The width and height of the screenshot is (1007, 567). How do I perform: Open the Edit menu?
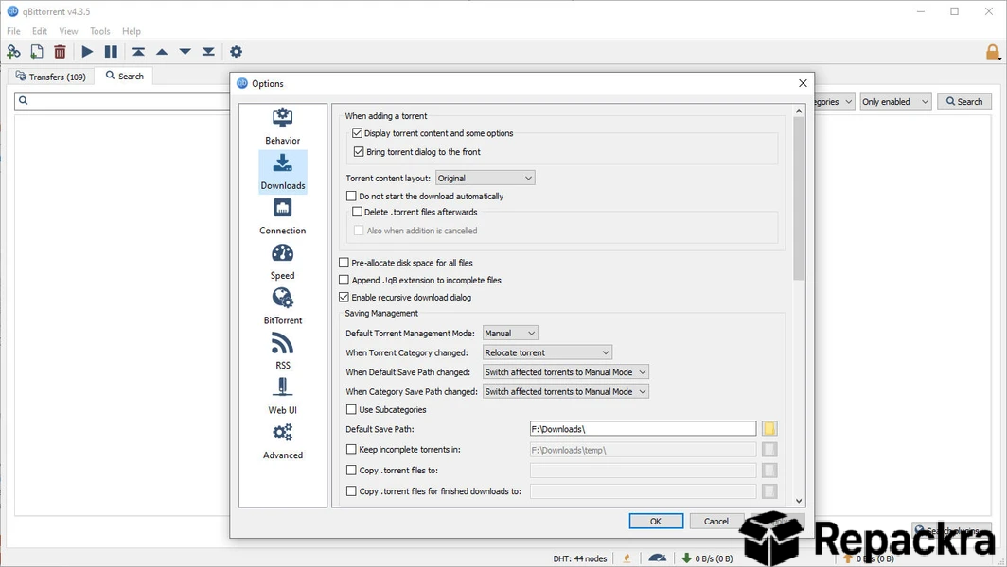(40, 31)
